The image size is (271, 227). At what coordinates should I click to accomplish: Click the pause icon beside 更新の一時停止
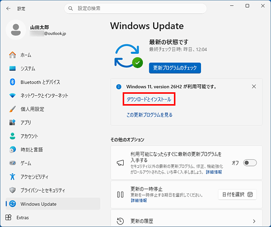(x=120, y=194)
